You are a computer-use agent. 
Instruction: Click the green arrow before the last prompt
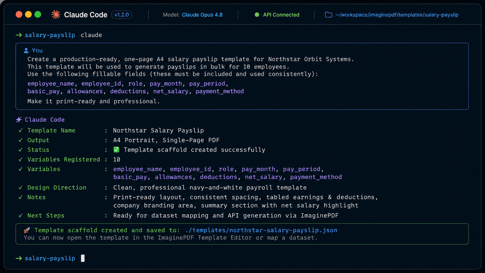tap(19, 258)
